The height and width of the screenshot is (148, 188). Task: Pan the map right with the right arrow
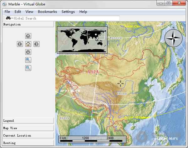(36, 44)
